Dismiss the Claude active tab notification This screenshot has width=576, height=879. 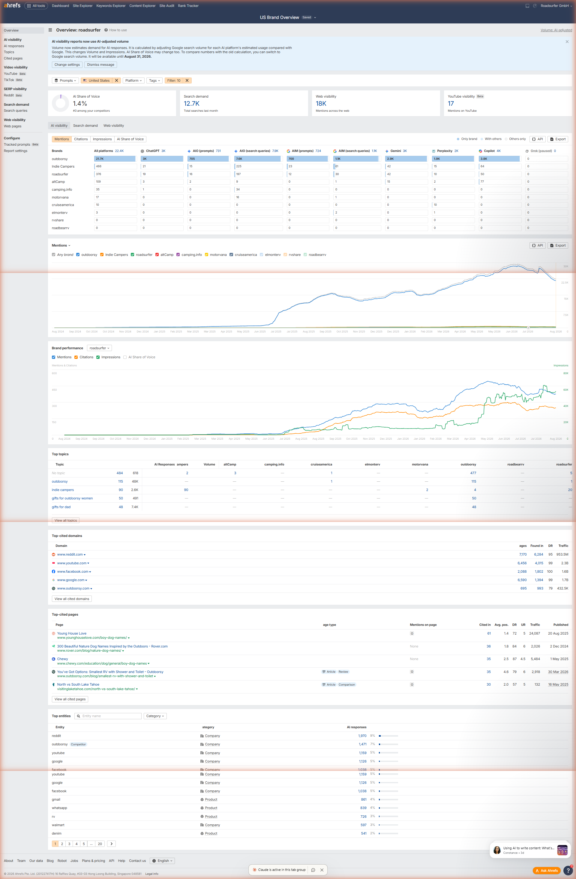point(322,870)
